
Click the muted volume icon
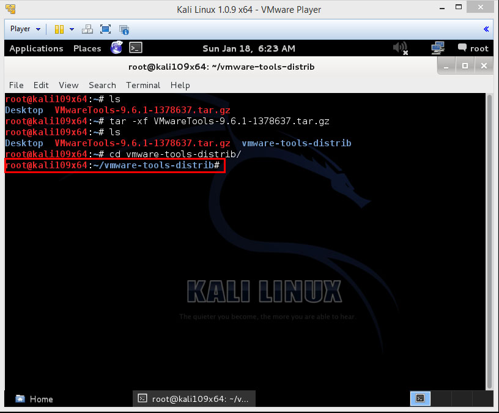pos(401,48)
